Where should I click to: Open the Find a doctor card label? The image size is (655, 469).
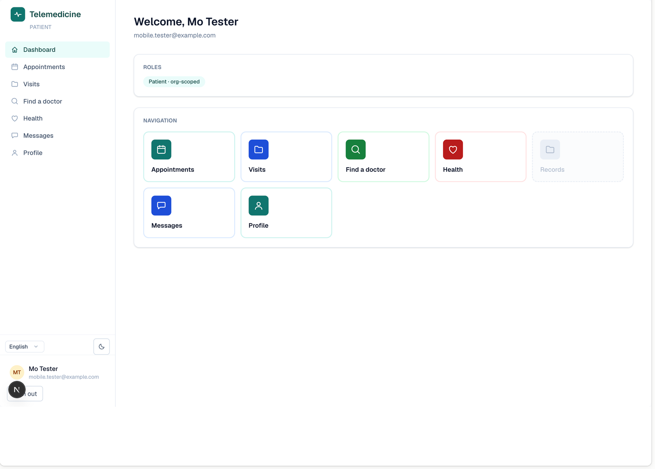pyautogui.click(x=366, y=170)
